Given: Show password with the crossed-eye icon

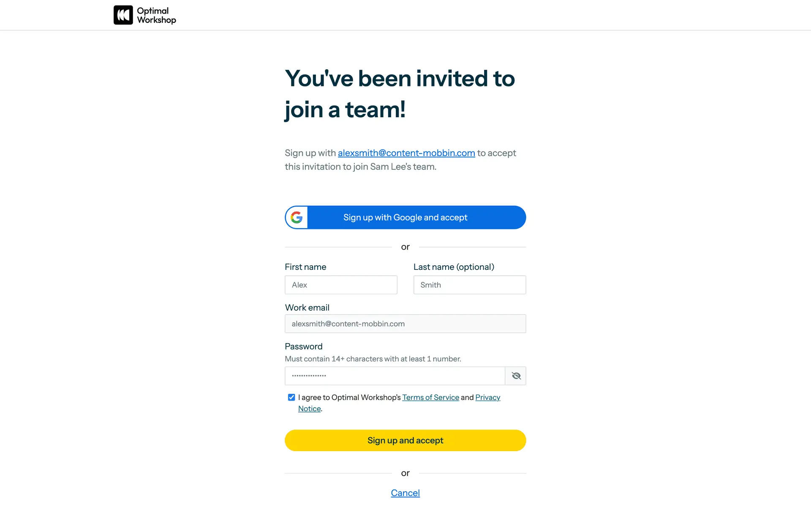Looking at the screenshot, I should click(516, 376).
